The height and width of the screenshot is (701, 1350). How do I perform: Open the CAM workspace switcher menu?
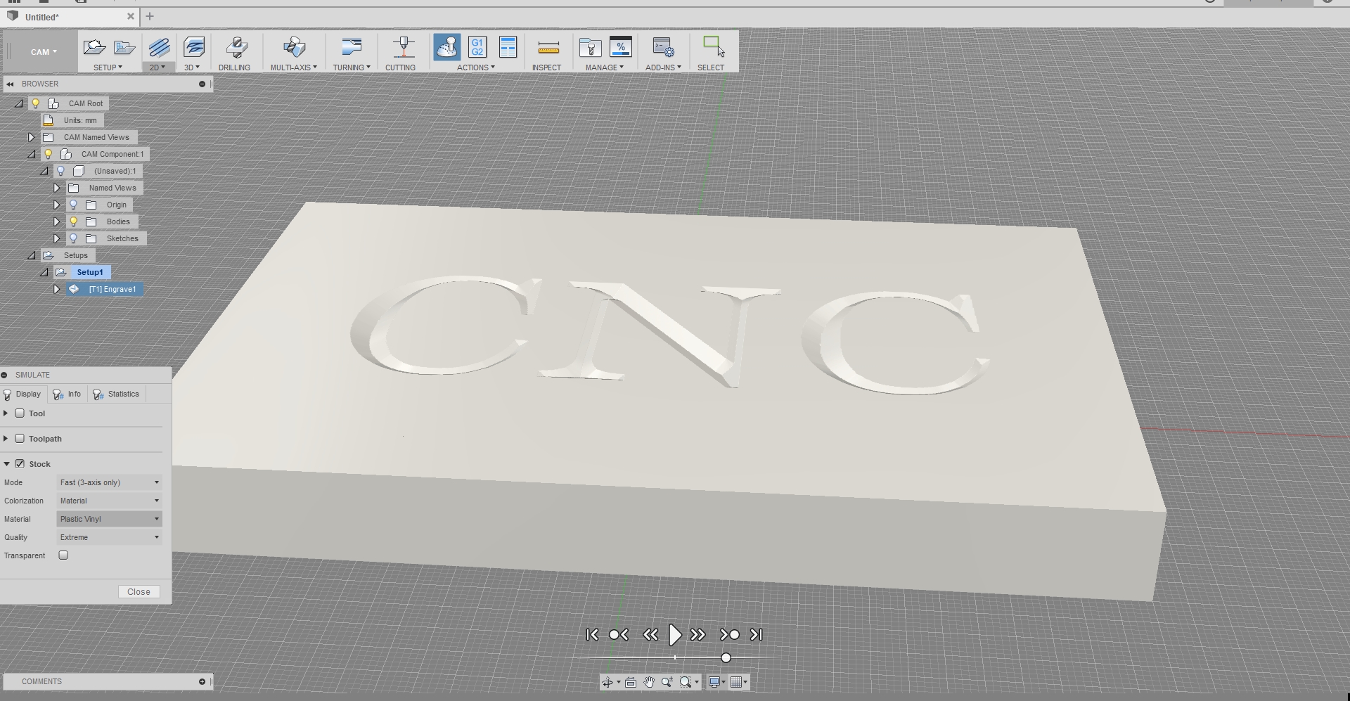pos(43,52)
